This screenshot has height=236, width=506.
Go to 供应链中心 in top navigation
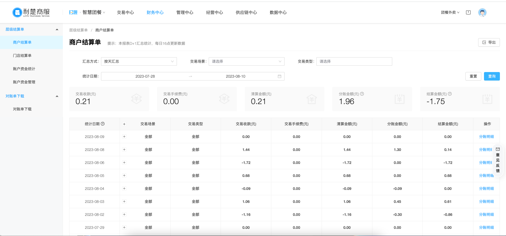tap(246, 12)
